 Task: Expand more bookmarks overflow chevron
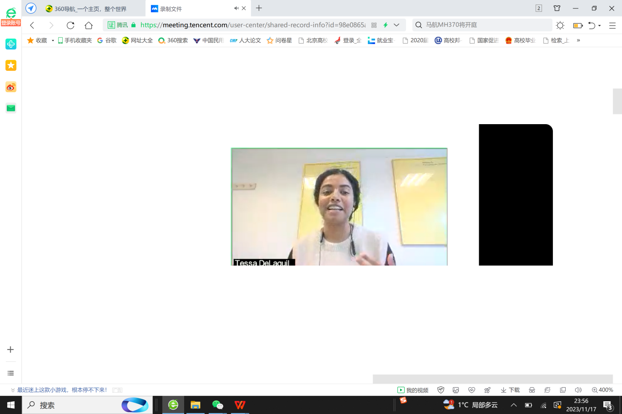tap(578, 40)
